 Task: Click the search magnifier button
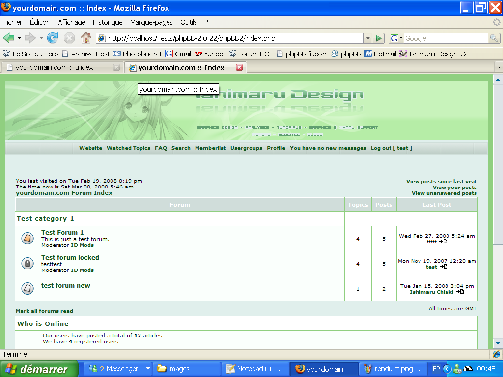[494, 38]
